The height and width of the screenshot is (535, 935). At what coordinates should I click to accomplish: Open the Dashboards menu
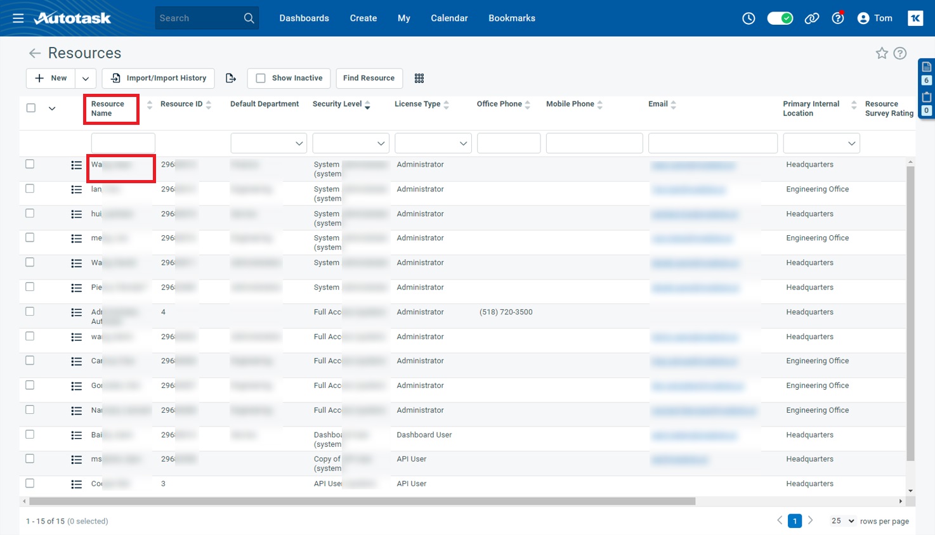tap(304, 18)
